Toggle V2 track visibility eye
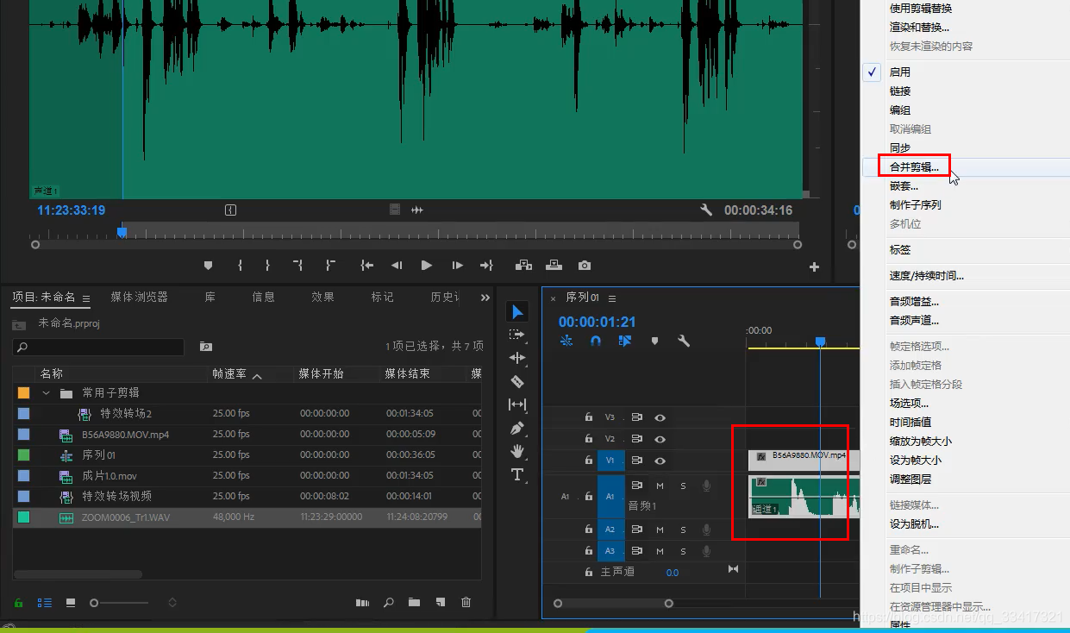The width and height of the screenshot is (1070, 633). tap(660, 439)
